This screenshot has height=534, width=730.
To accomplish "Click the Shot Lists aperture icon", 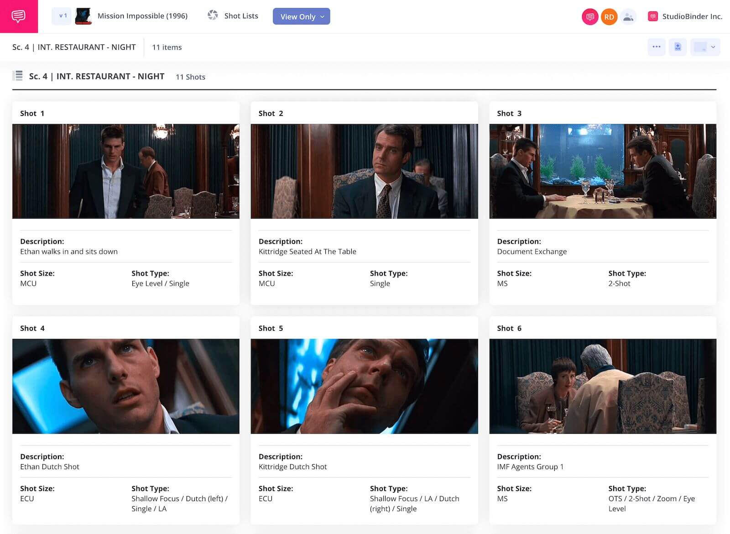I will 213,16.
